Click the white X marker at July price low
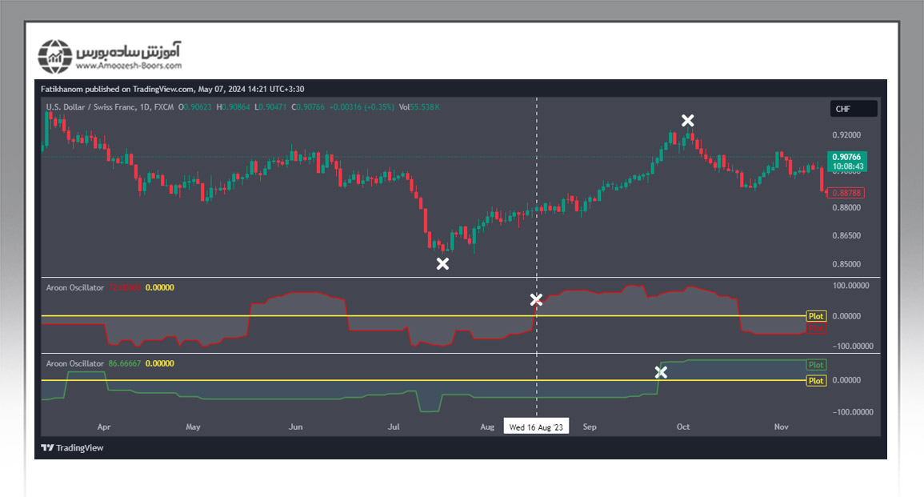 [442, 263]
